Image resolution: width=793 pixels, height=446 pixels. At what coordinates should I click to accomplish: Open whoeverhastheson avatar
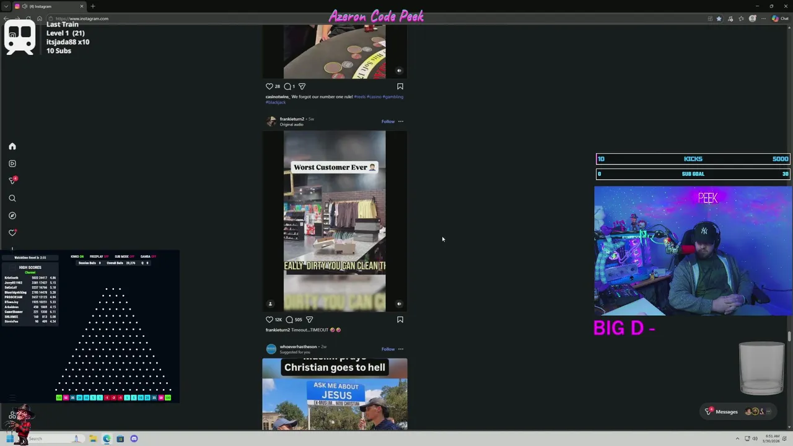271,349
